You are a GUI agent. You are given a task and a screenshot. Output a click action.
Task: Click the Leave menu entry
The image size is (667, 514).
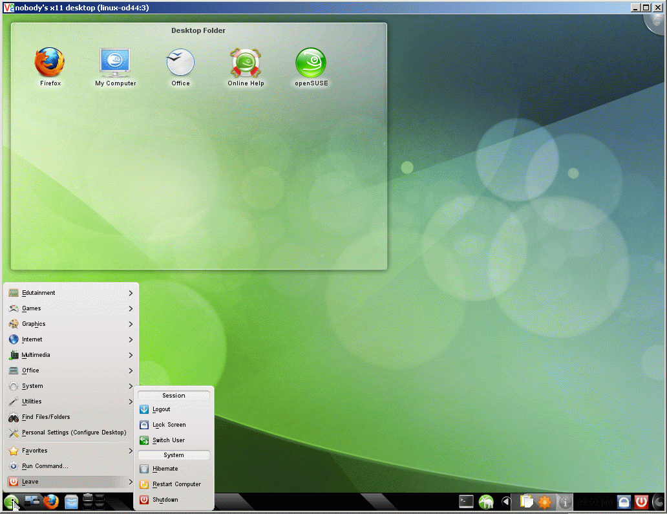71,482
